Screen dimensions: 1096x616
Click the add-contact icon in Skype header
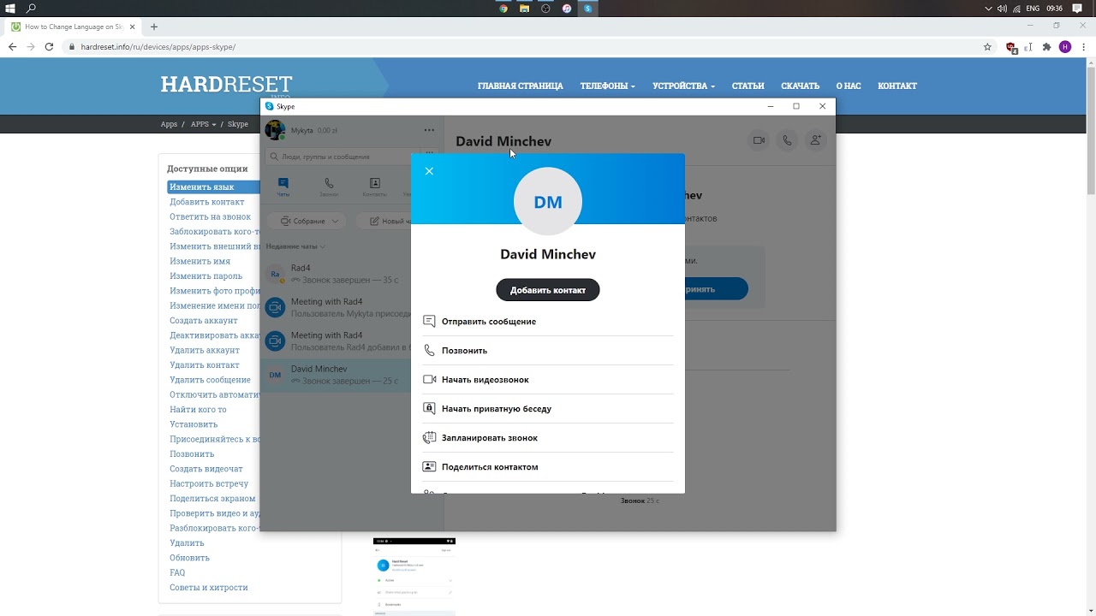click(x=815, y=140)
